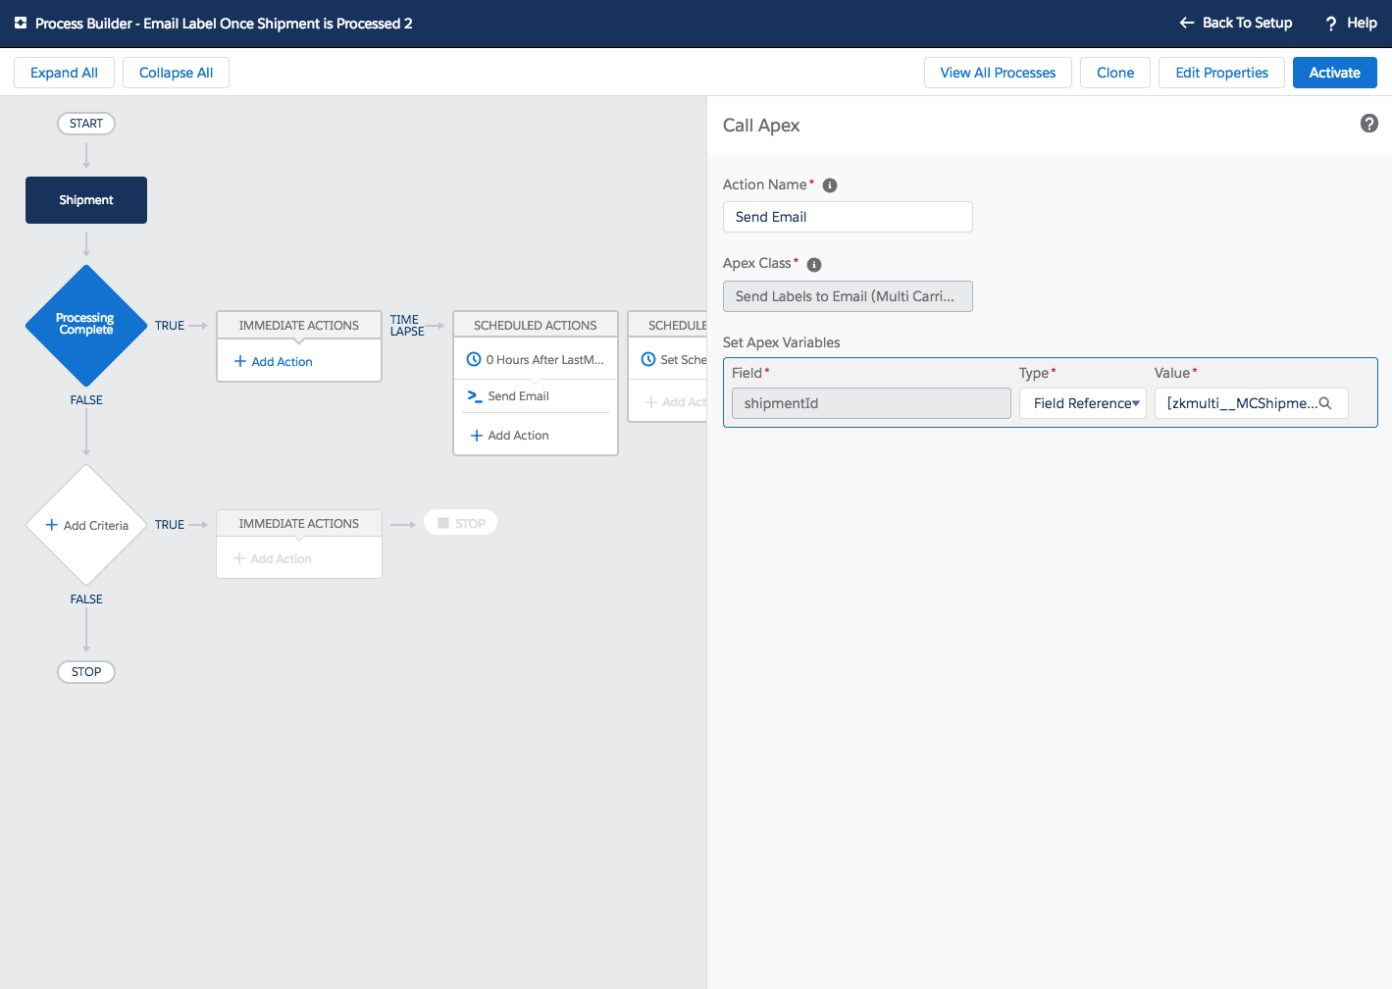Open the Type dropdown set to Field Reference
Viewport: 1392px width, 989px height.
[x=1083, y=403]
